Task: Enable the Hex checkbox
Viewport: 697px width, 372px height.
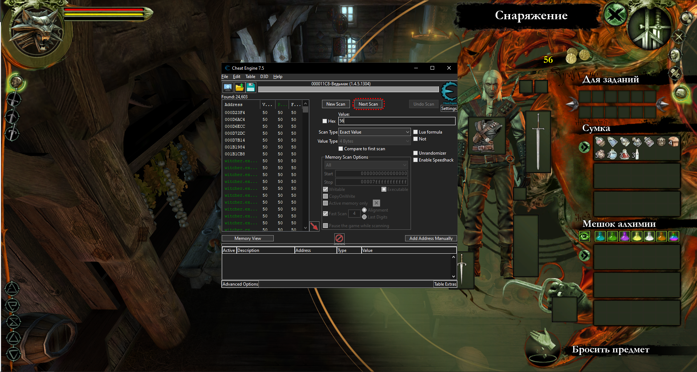Action: click(325, 121)
